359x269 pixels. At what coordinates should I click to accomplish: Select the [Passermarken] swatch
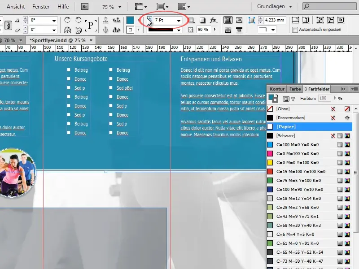click(x=309, y=117)
